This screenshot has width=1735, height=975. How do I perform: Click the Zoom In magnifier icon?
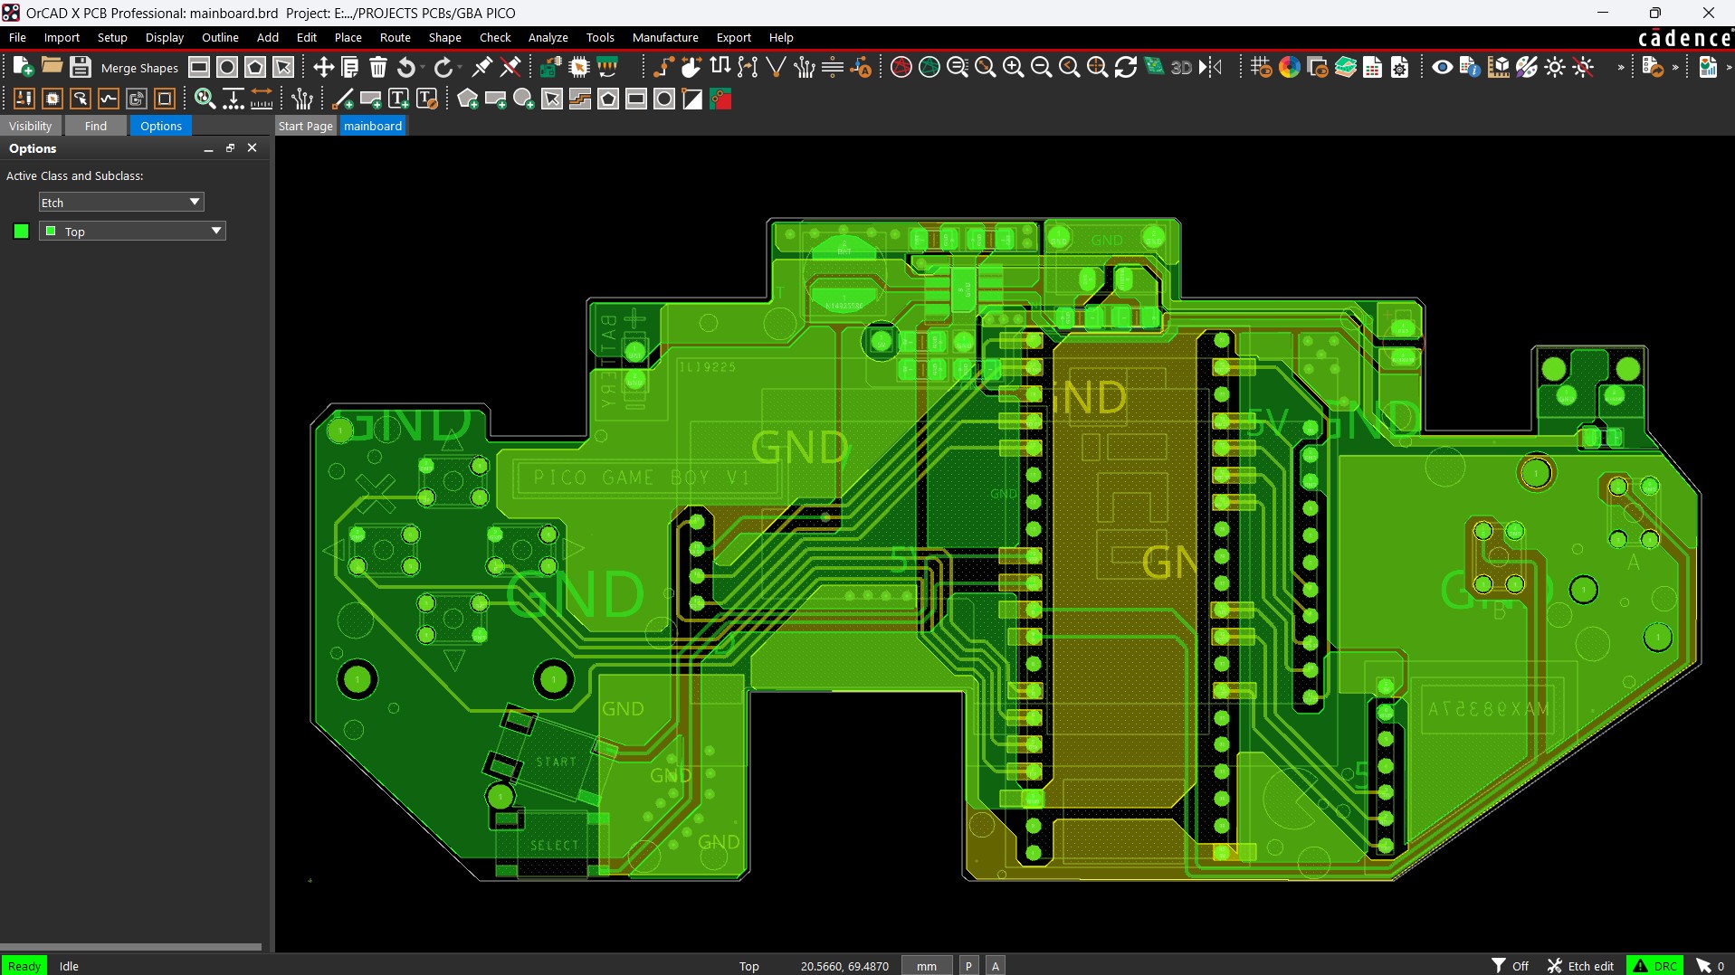tap(1013, 67)
